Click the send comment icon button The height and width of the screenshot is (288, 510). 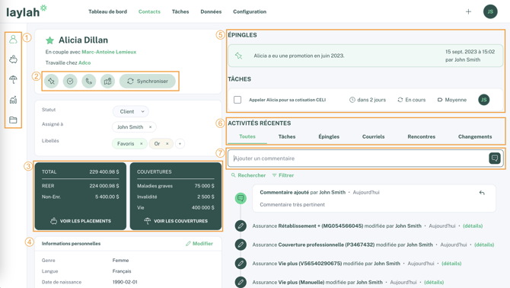point(495,158)
